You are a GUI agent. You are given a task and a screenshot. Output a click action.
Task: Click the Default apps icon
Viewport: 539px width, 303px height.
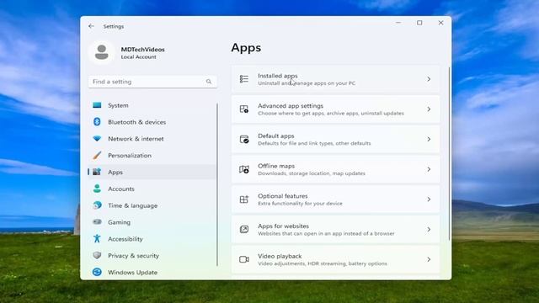tap(244, 139)
